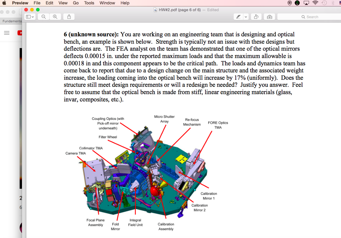341x238 pixels.
Task: Zoom out of the PDF page
Action: (44, 17)
